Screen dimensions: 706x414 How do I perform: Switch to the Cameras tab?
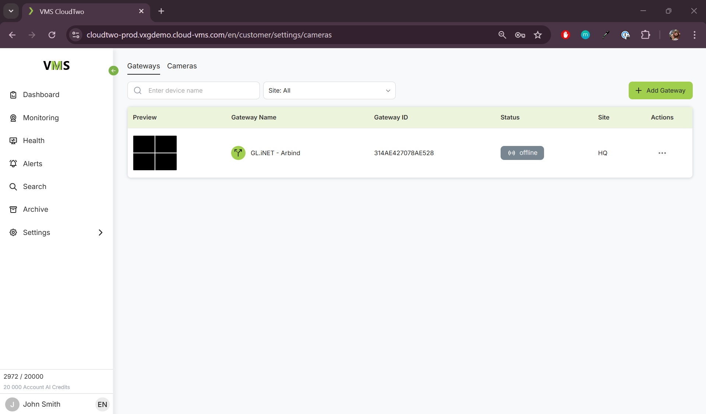[182, 66]
